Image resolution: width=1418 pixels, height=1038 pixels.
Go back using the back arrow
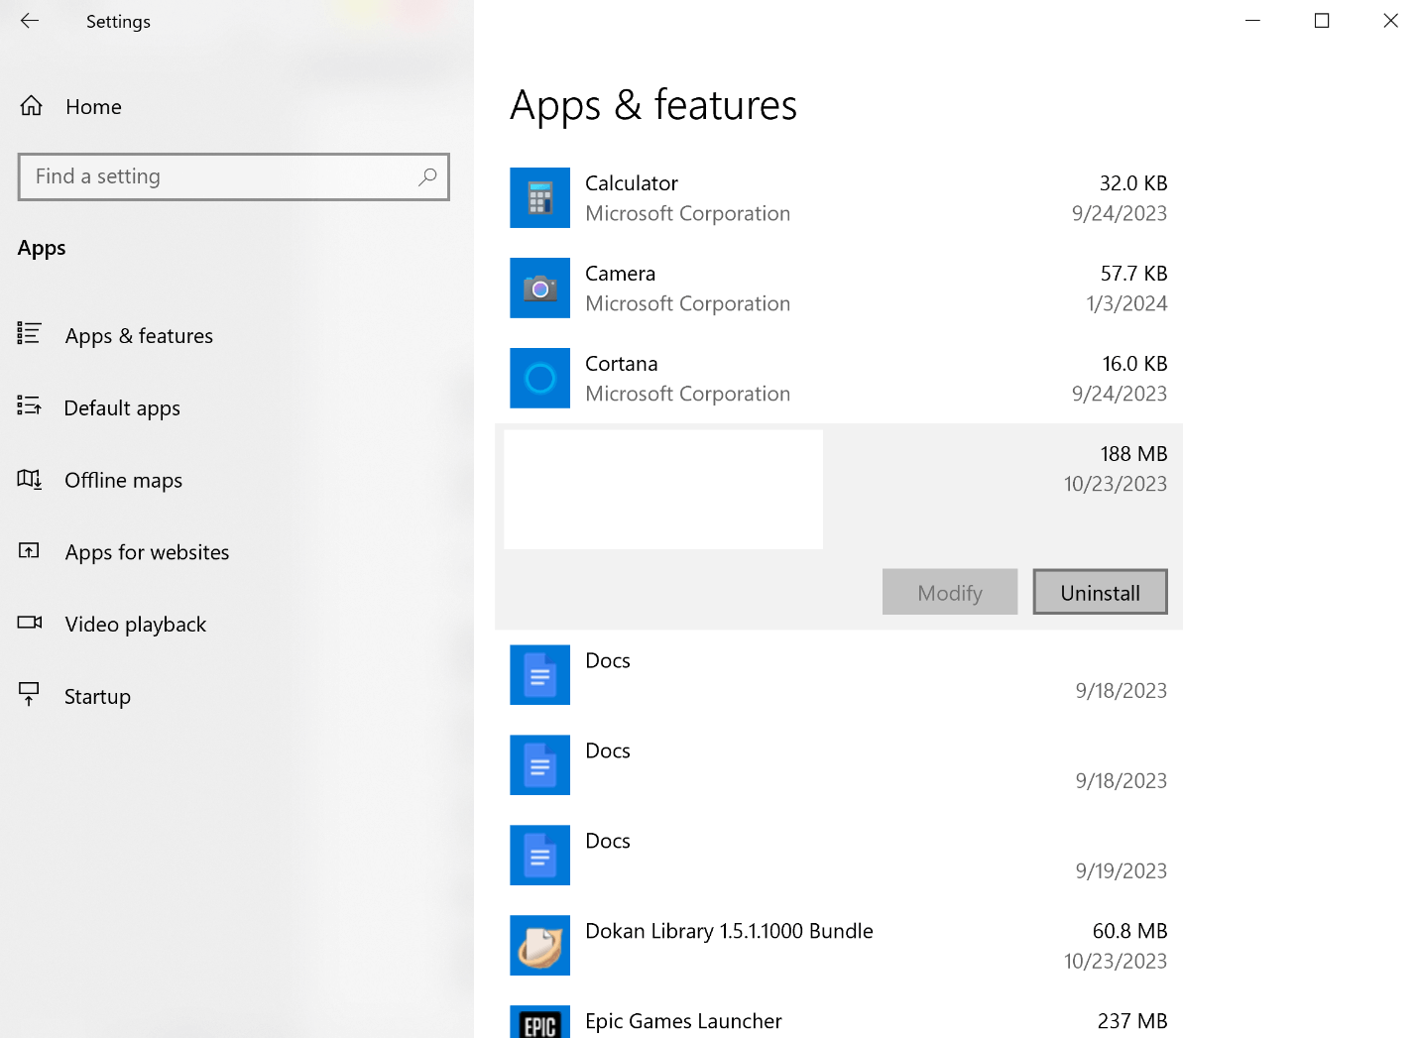point(30,21)
